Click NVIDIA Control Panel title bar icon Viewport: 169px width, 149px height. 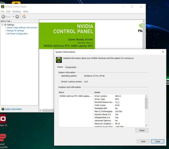click(x=3, y=7)
